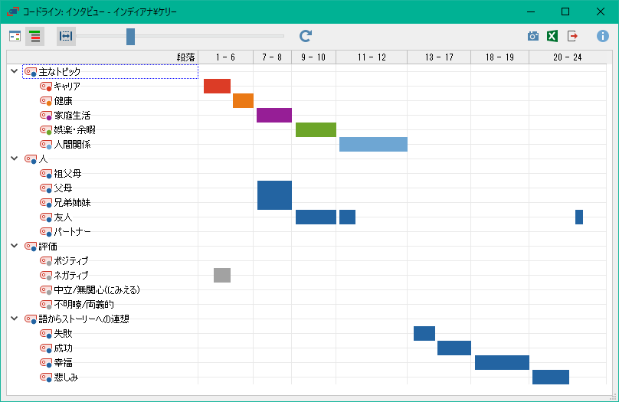
Task: Select the 主なトピック tree row
Action: 110,71
